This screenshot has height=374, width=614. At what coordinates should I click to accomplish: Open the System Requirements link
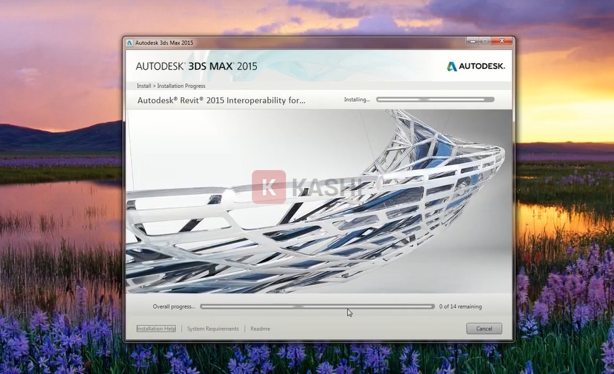(213, 328)
